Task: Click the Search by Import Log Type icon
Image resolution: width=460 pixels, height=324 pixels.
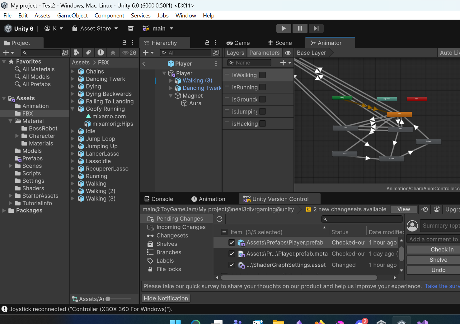Action: pyautogui.click(x=101, y=53)
